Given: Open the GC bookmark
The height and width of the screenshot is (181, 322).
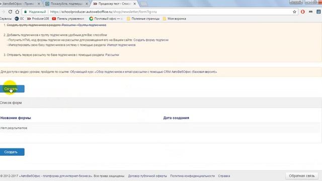Looking at the screenshot, I should coord(19,19).
